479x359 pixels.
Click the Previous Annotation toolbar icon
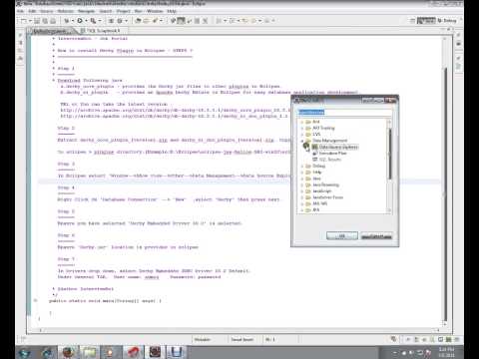pyautogui.click(x=233, y=21)
